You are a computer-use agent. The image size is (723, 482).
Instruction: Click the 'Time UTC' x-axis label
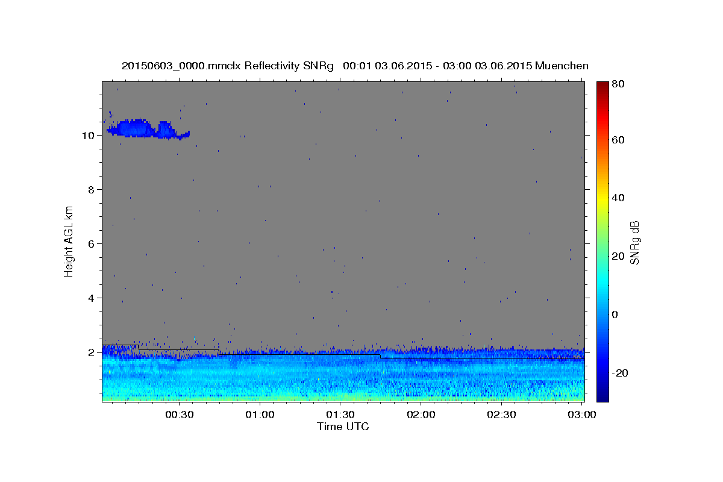tap(343, 427)
